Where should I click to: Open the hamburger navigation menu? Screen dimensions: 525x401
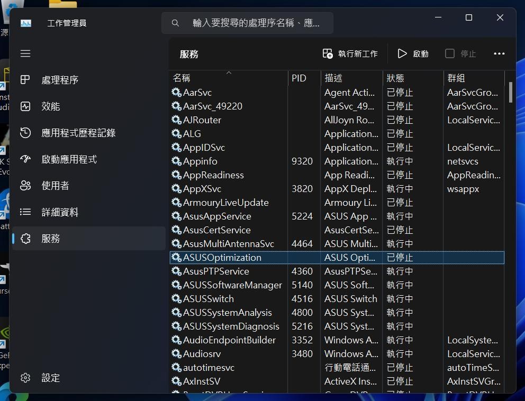[25, 53]
